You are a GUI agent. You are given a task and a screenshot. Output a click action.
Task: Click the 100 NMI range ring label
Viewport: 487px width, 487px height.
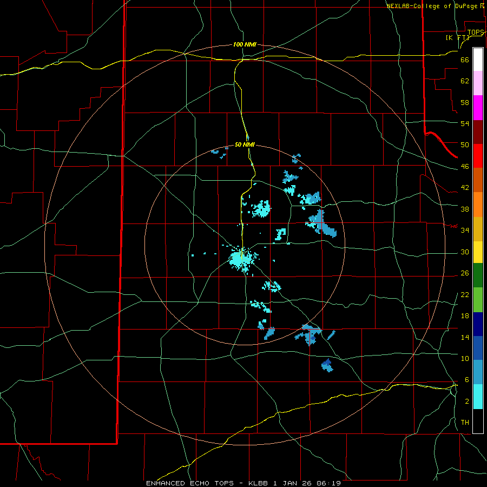pos(245,44)
